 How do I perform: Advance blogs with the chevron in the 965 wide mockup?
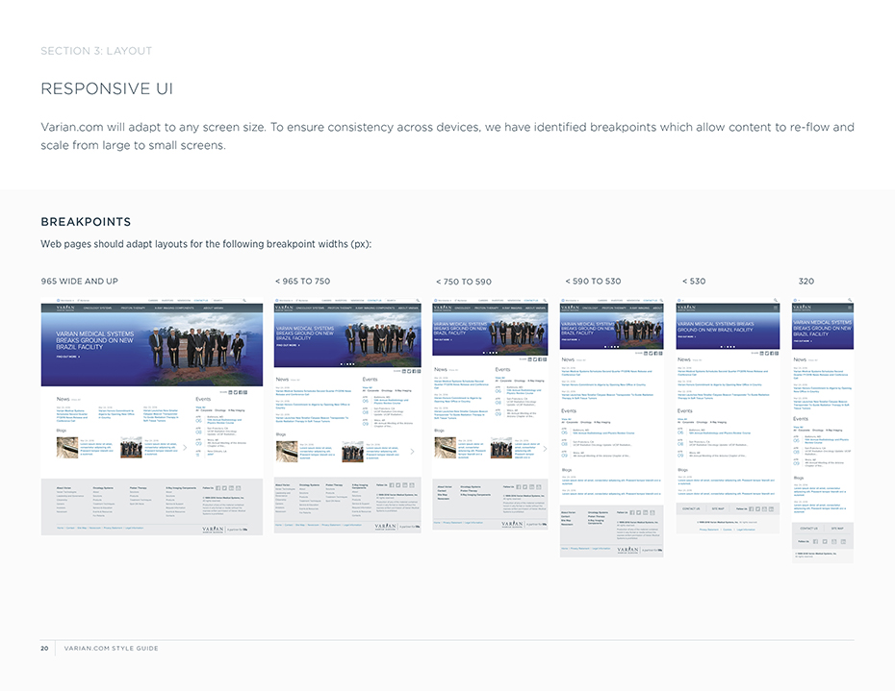pos(185,447)
